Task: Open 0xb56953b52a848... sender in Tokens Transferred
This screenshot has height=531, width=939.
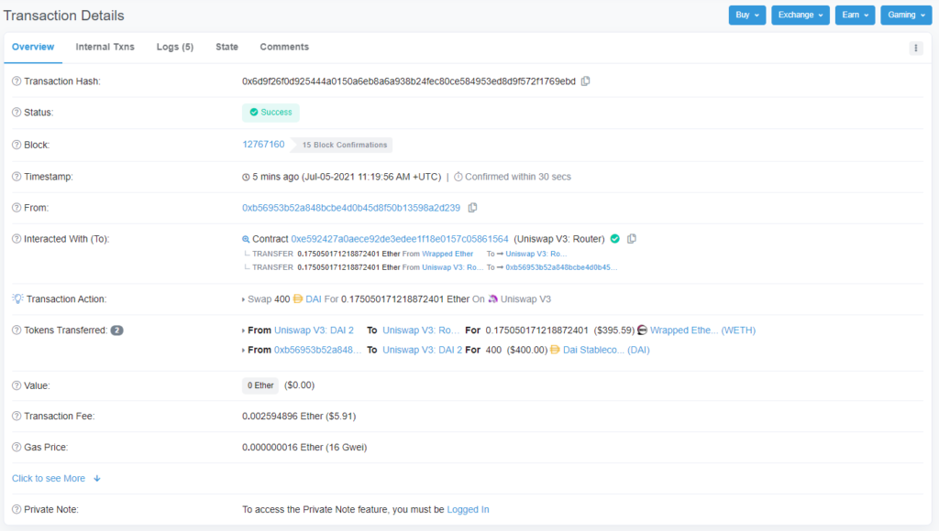Action: tap(317, 350)
